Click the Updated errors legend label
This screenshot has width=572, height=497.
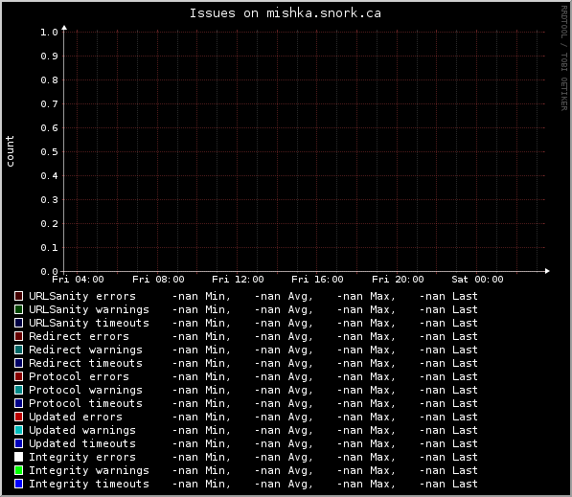point(76,417)
